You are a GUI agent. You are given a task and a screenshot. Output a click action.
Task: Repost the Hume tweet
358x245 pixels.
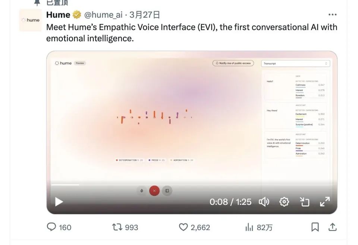point(117,227)
